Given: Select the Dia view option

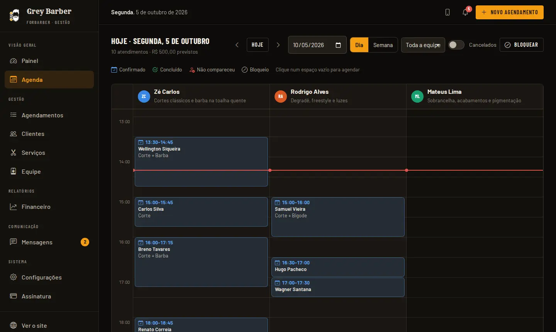Looking at the screenshot, I should coord(359,45).
